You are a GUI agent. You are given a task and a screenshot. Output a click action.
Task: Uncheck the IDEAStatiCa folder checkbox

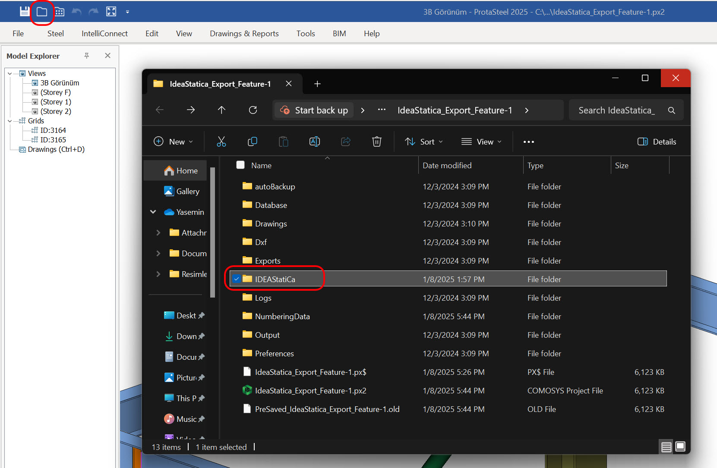pos(237,279)
